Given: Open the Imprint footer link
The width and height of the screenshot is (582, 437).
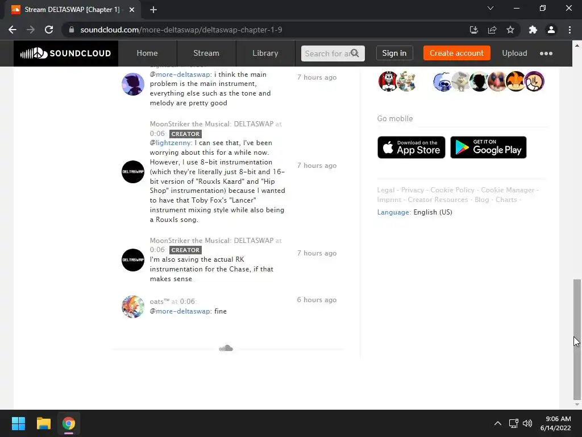Looking at the screenshot, I should 389,200.
